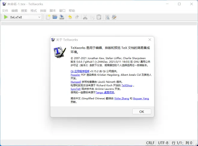198x146 pixels.
Task: Visit the TeXShop link
Action: click(x=127, y=85)
